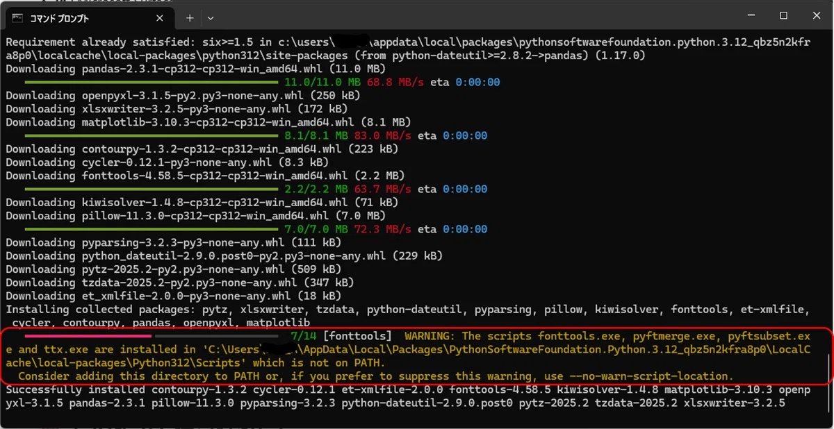Click the matplotlib 8.1/8.1 MB progress bar
The height and width of the screenshot is (429, 834).
[152, 135]
